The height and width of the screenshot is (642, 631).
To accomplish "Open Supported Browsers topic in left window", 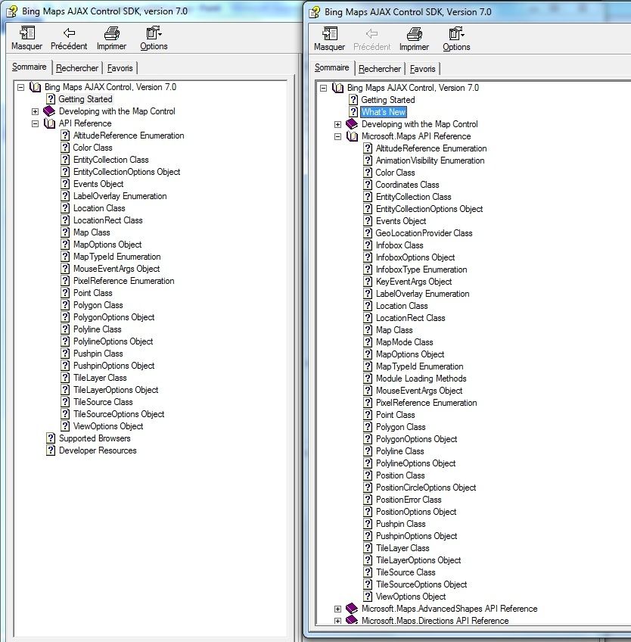I will point(95,438).
